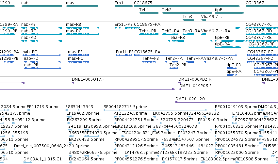Click the Teh2-PA protein label

click(174, 58)
